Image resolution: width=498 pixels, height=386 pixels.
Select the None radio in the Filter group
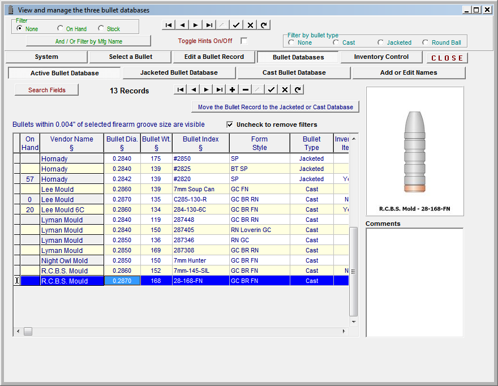(x=20, y=29)
